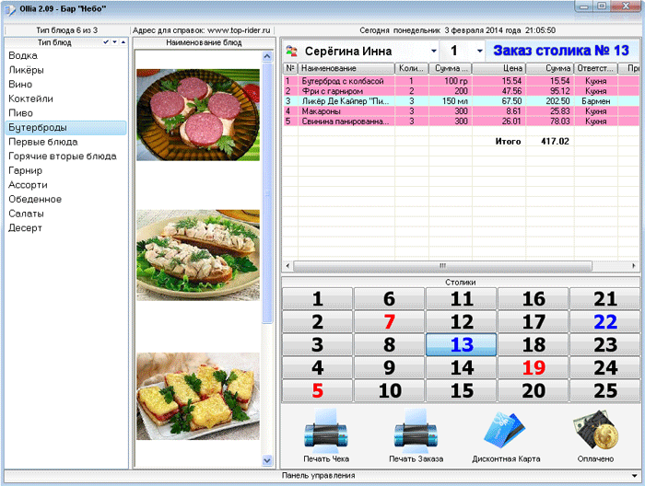Click the waiter user icon beside Серёгина Инна

tap(292, 51)
